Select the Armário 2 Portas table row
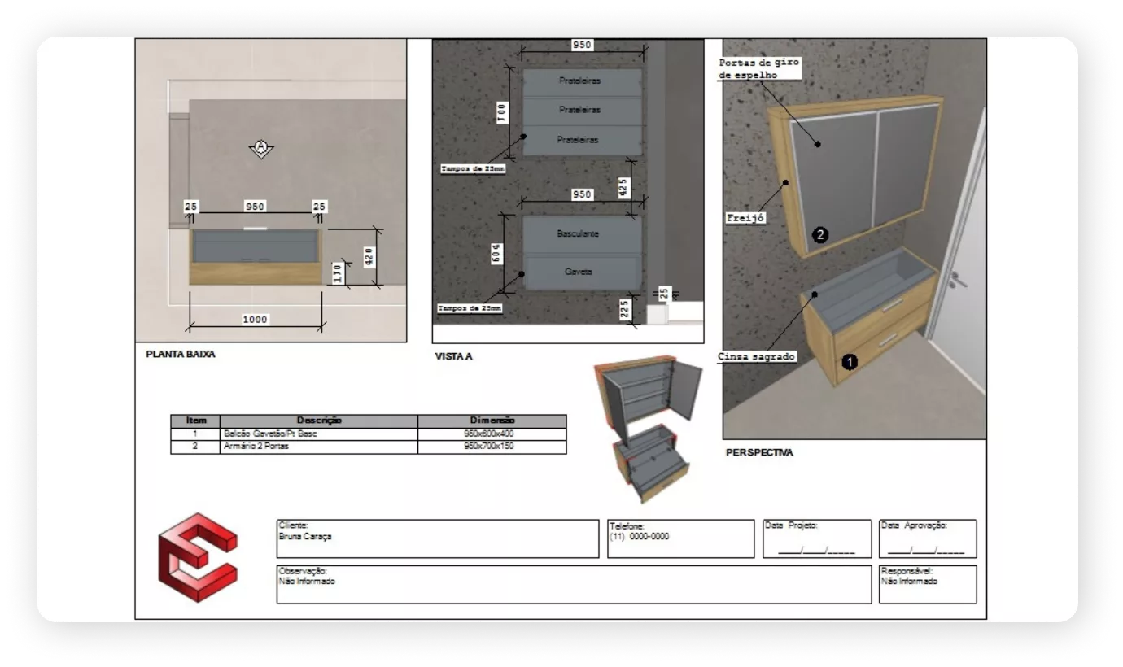Viewport: 1123px width, 667px height. [x=368, y=447]
